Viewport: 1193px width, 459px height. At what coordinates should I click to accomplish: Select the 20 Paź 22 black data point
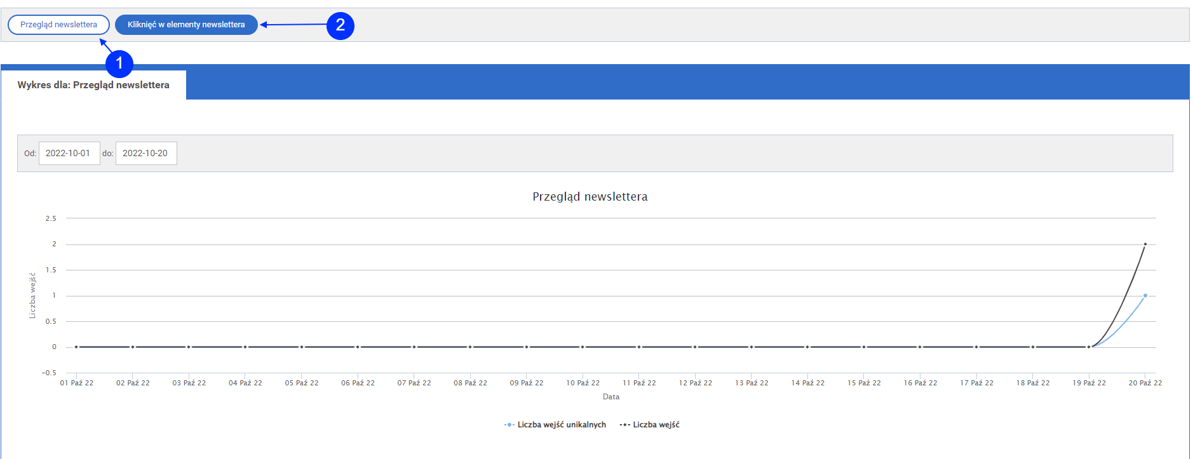coord(1145,244)
